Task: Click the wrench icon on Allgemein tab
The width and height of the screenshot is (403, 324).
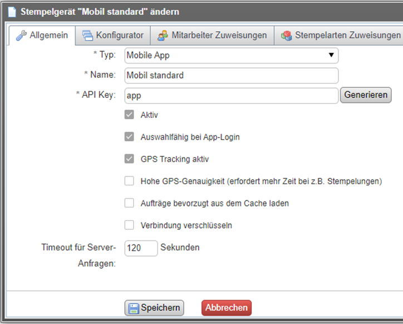Action: 21,36
